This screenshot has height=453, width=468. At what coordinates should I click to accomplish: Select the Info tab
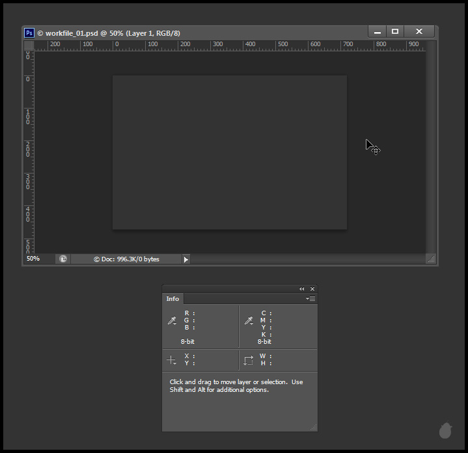(172, 299)
